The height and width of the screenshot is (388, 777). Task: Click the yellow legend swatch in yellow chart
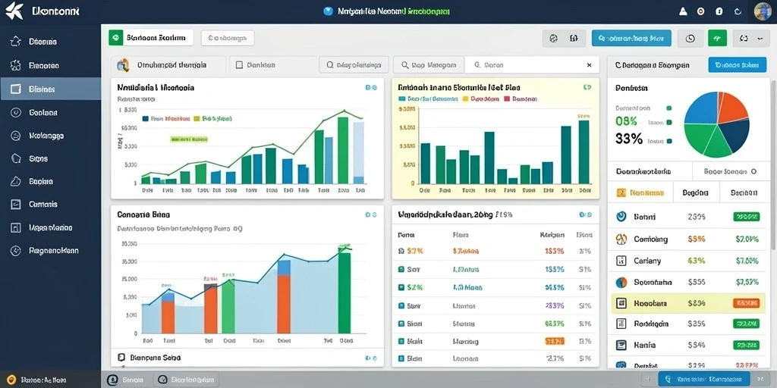point(465,99)
